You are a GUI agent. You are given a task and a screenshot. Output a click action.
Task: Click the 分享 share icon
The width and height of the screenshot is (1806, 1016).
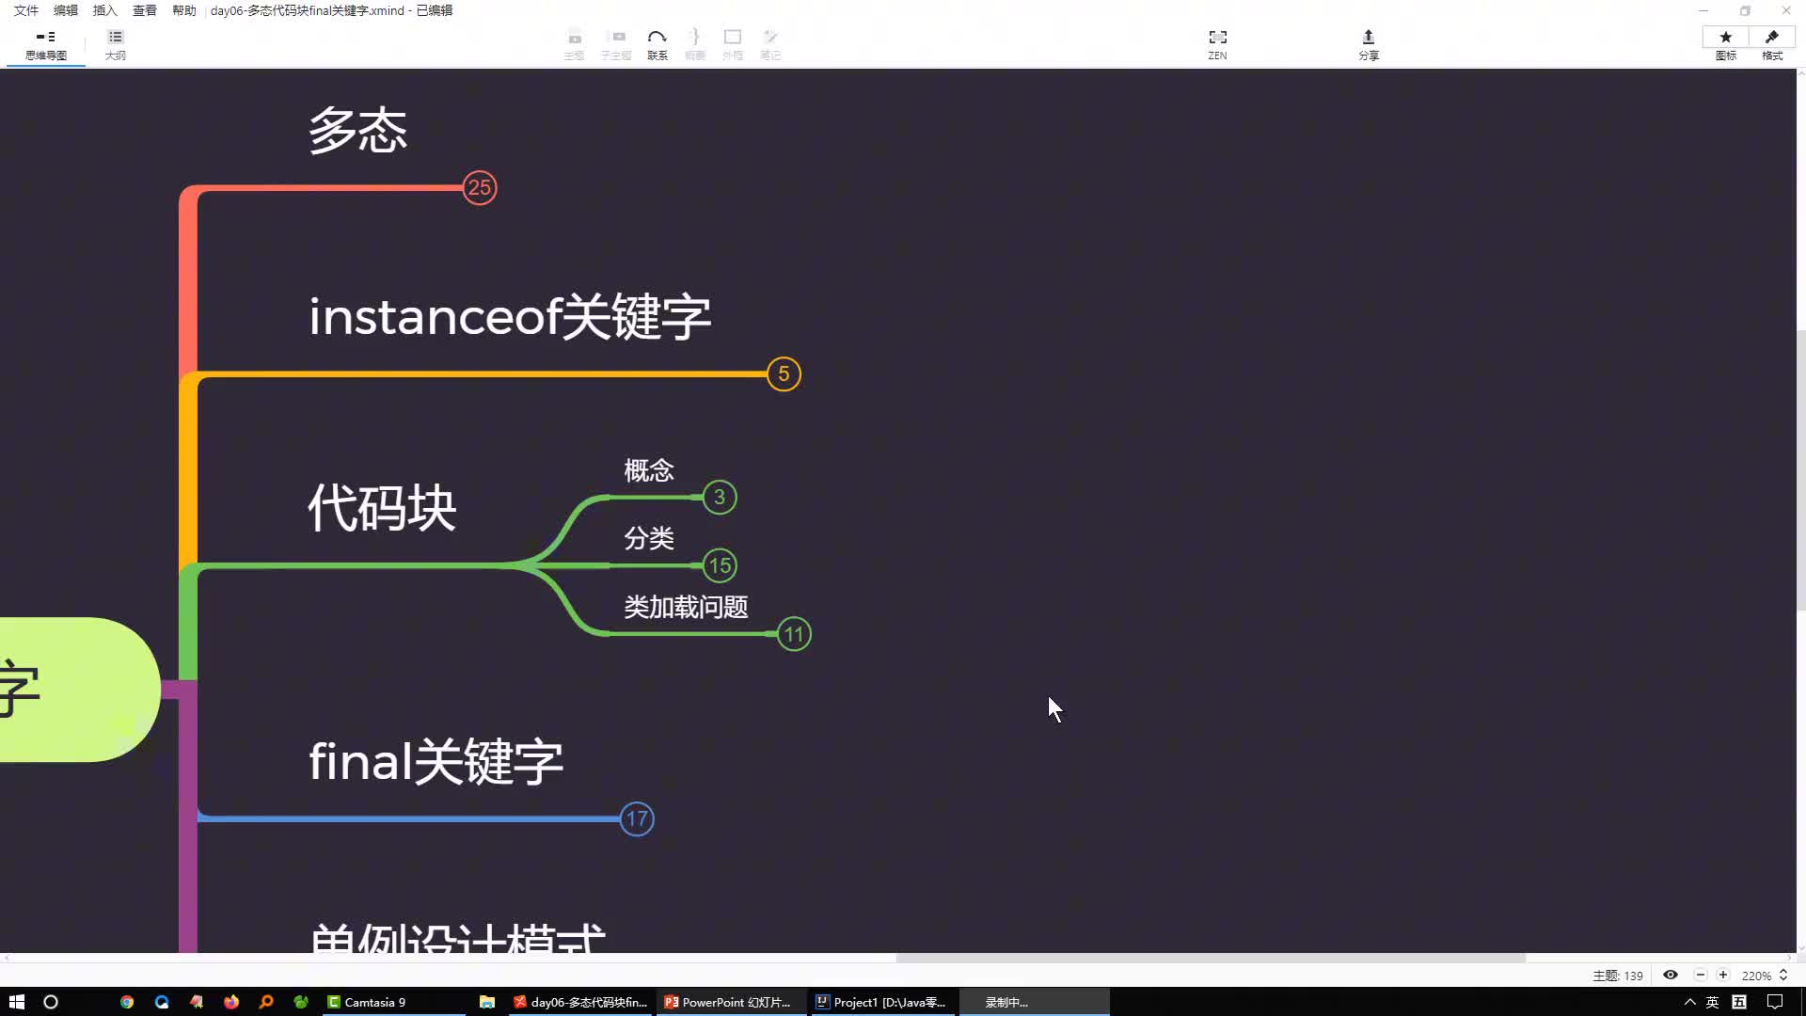1369,44
